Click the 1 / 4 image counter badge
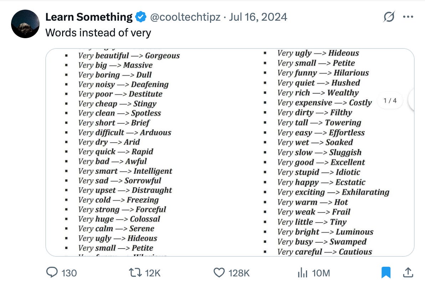Image resolution: width=425 pixels, height=286 pixels. (x=390, y=101)
